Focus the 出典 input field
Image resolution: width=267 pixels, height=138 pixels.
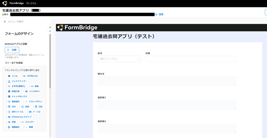[191, 59]
